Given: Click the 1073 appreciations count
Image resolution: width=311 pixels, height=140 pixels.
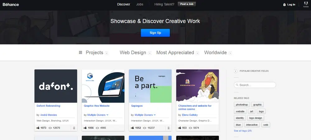Looking at the screenshot, I should (x=44, y=128).
